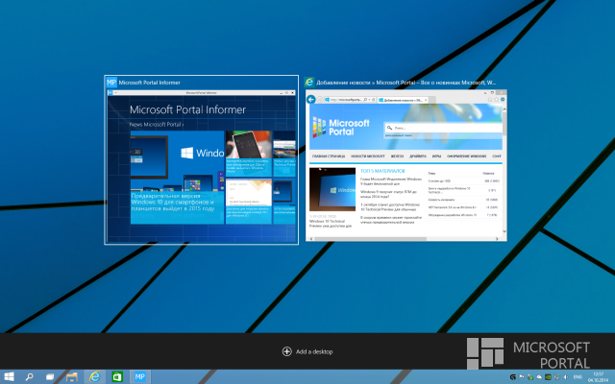Click the IE thumbnail horizontal scrollbar
615x384 pixels.
(404, 239)
